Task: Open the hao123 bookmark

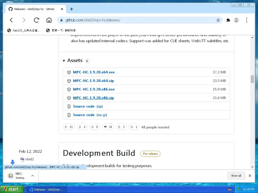Action: 23,30
